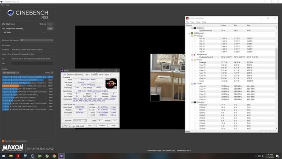This screenshot has height=159, width=282.
Task: Open the CPU-Z purple taskbar icon
Action: coord(61,156)
